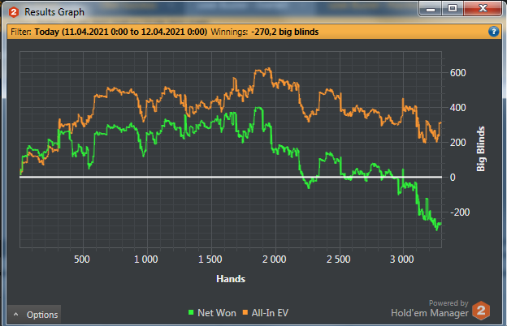The width and height of the screenshot is (507, 326).
Task: Click the 1 000 hands axis label
Action: pos(145,260)
